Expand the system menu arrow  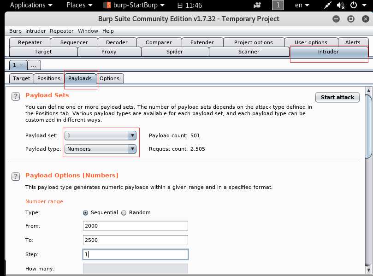[x=364, y=5]
